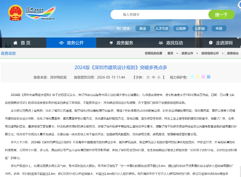Select the 公积金 hot search tag
The image size is (241, 177).
point(200,28)
